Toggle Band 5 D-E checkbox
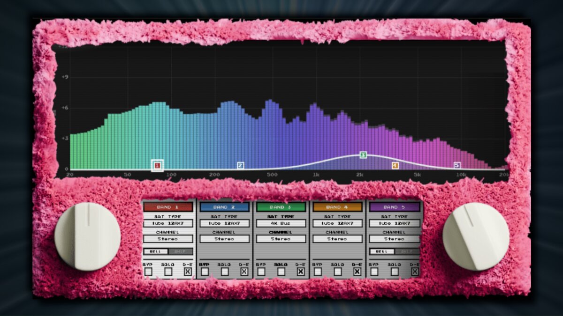Viewport: 563px width, 316px height. (415, 272)
